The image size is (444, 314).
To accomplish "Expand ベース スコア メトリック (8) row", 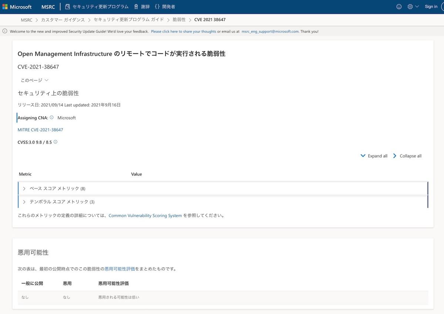I will pos(223,188).
